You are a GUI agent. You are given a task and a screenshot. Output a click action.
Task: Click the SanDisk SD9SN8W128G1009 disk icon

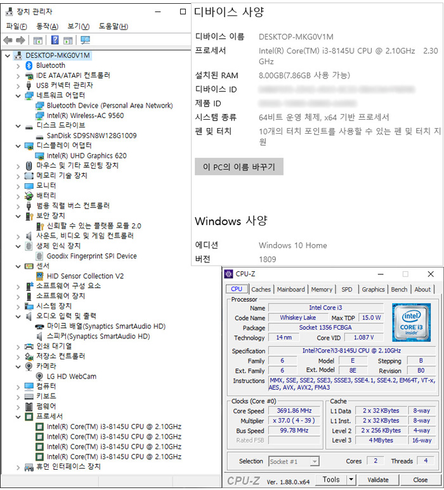click(x=39, y=136)
